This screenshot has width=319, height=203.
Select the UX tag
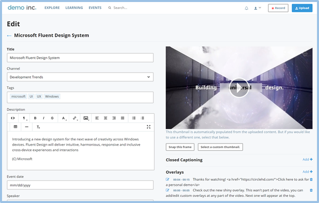(39, 96)
